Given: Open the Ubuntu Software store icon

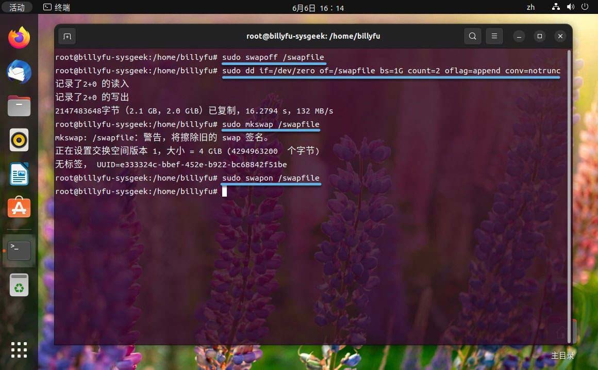Looking at the screenshot, I should tap(19, 207).
